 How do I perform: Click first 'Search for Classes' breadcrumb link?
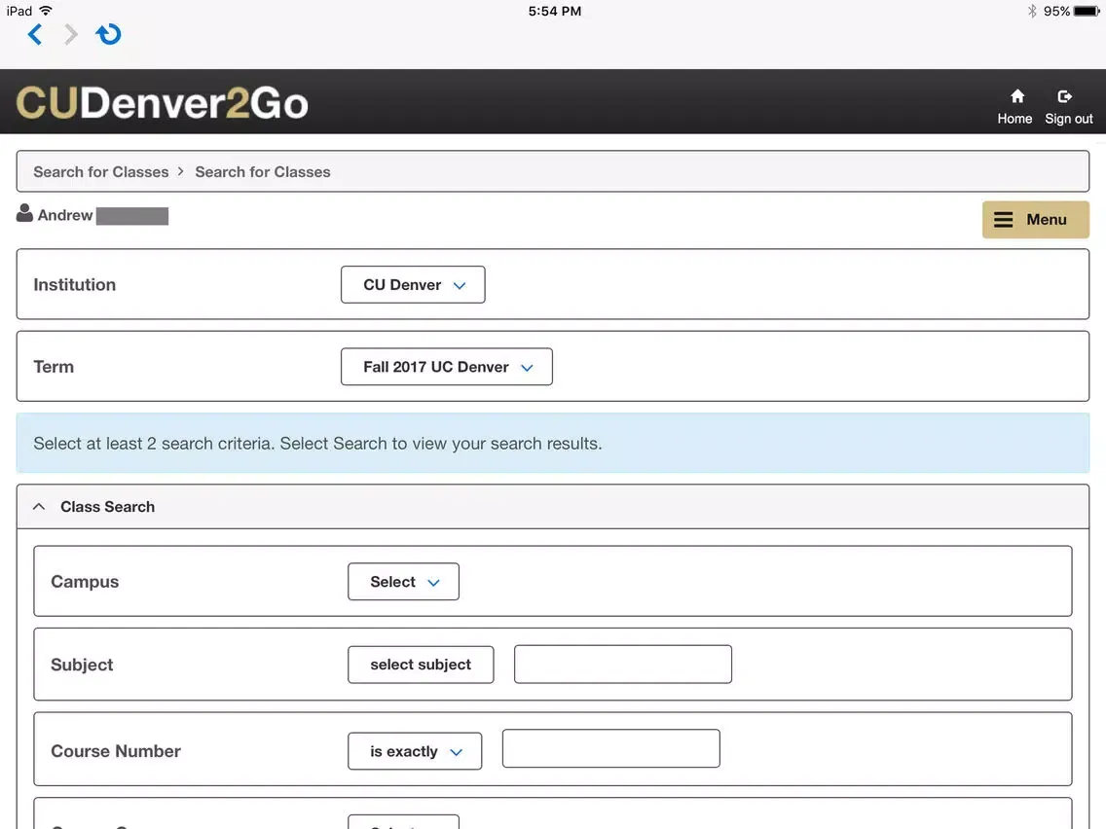pos(101,172)
